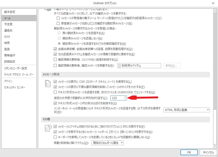
Task: Open the 予定表 options category
Action: click(19, 24)
